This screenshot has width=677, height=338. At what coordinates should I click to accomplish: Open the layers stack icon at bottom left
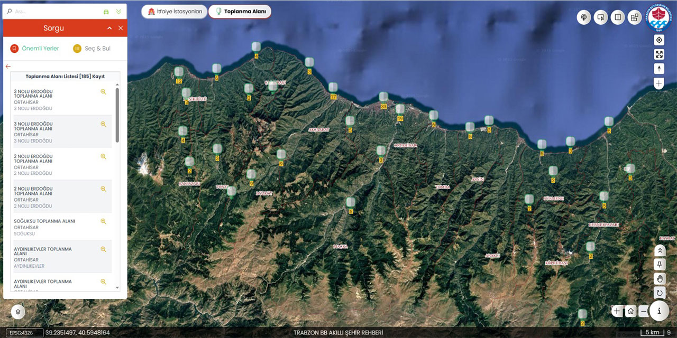coord(18,311)
